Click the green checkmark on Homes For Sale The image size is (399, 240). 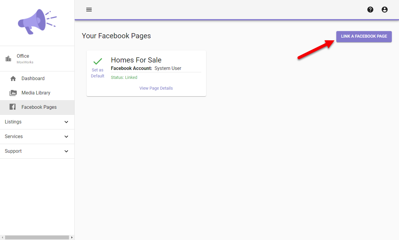pos(98,61)
